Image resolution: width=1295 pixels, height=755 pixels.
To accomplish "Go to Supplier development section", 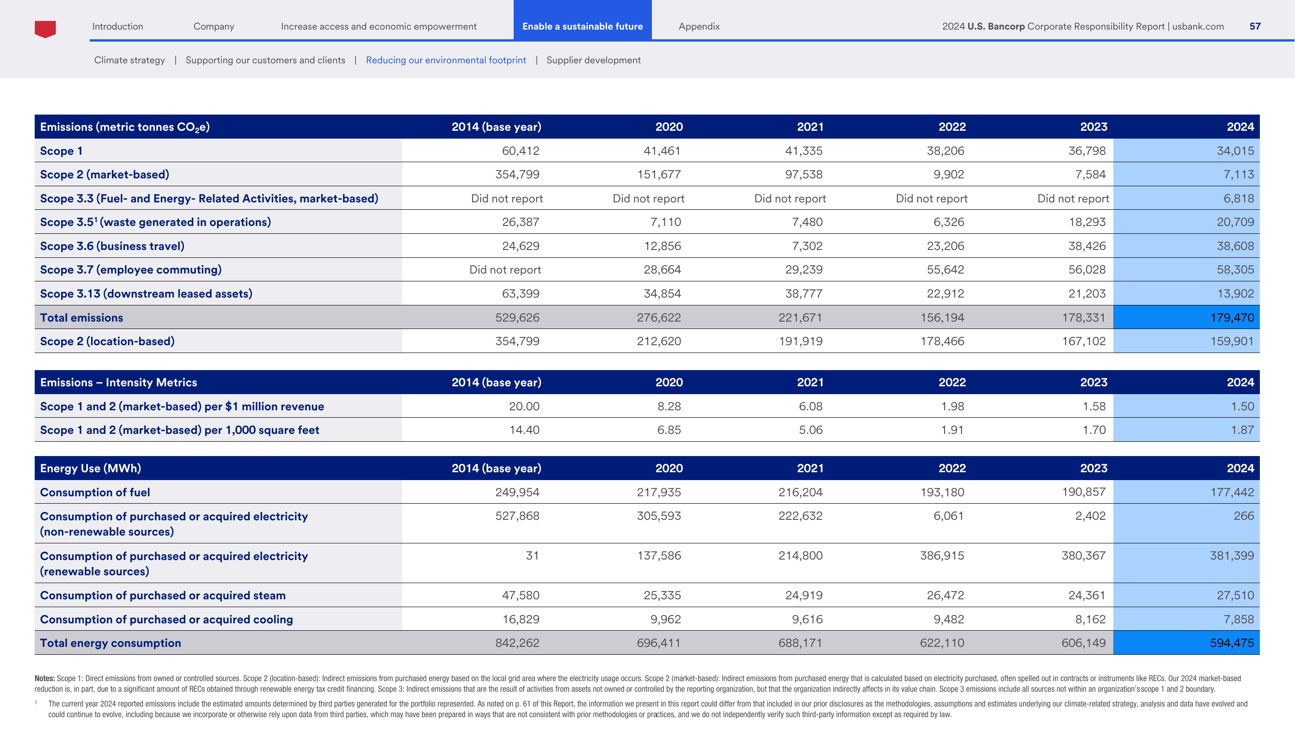I will point(594,60).
